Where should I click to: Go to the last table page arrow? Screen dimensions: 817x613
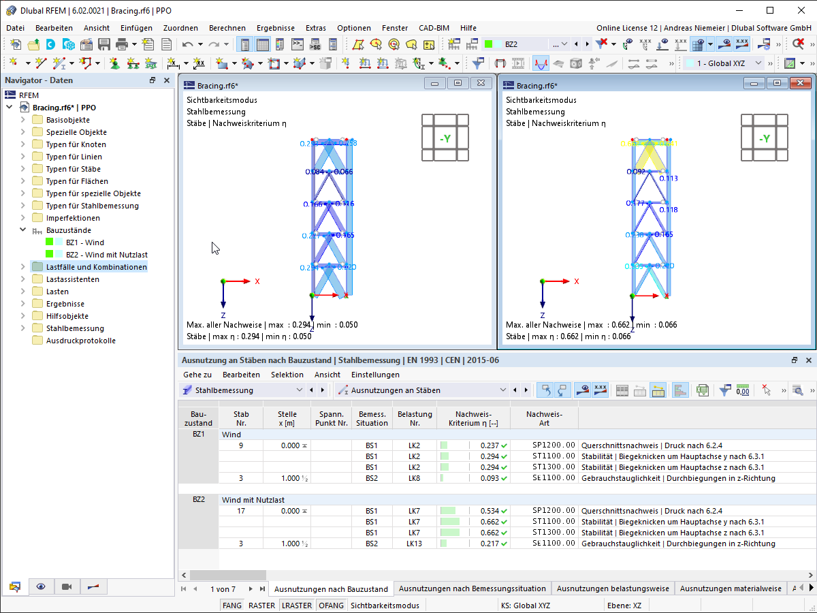pos(262,588)
